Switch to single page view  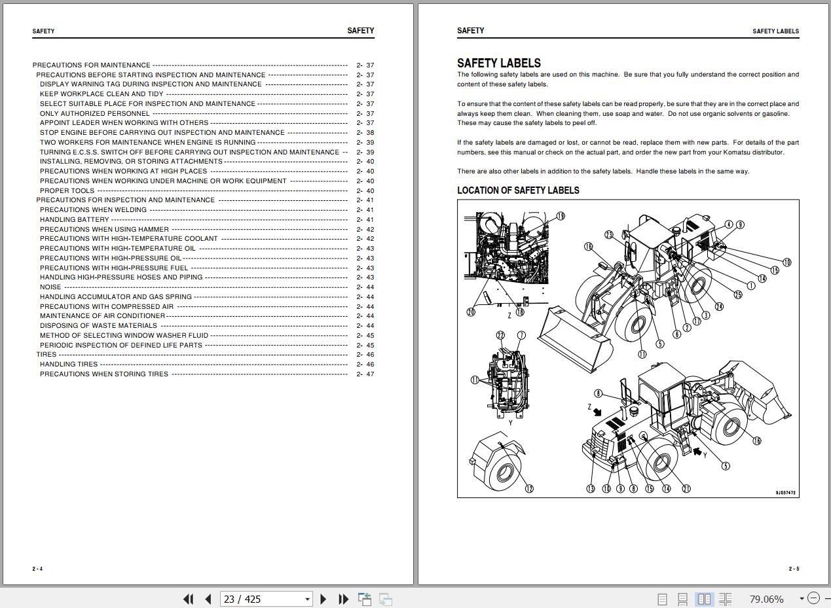point(662,599)
